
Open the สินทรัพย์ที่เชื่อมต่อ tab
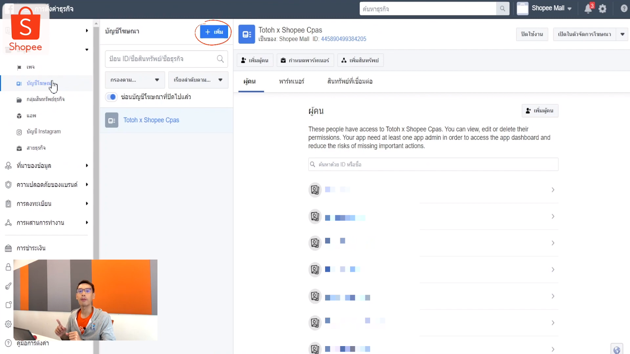tap(350, 81)
